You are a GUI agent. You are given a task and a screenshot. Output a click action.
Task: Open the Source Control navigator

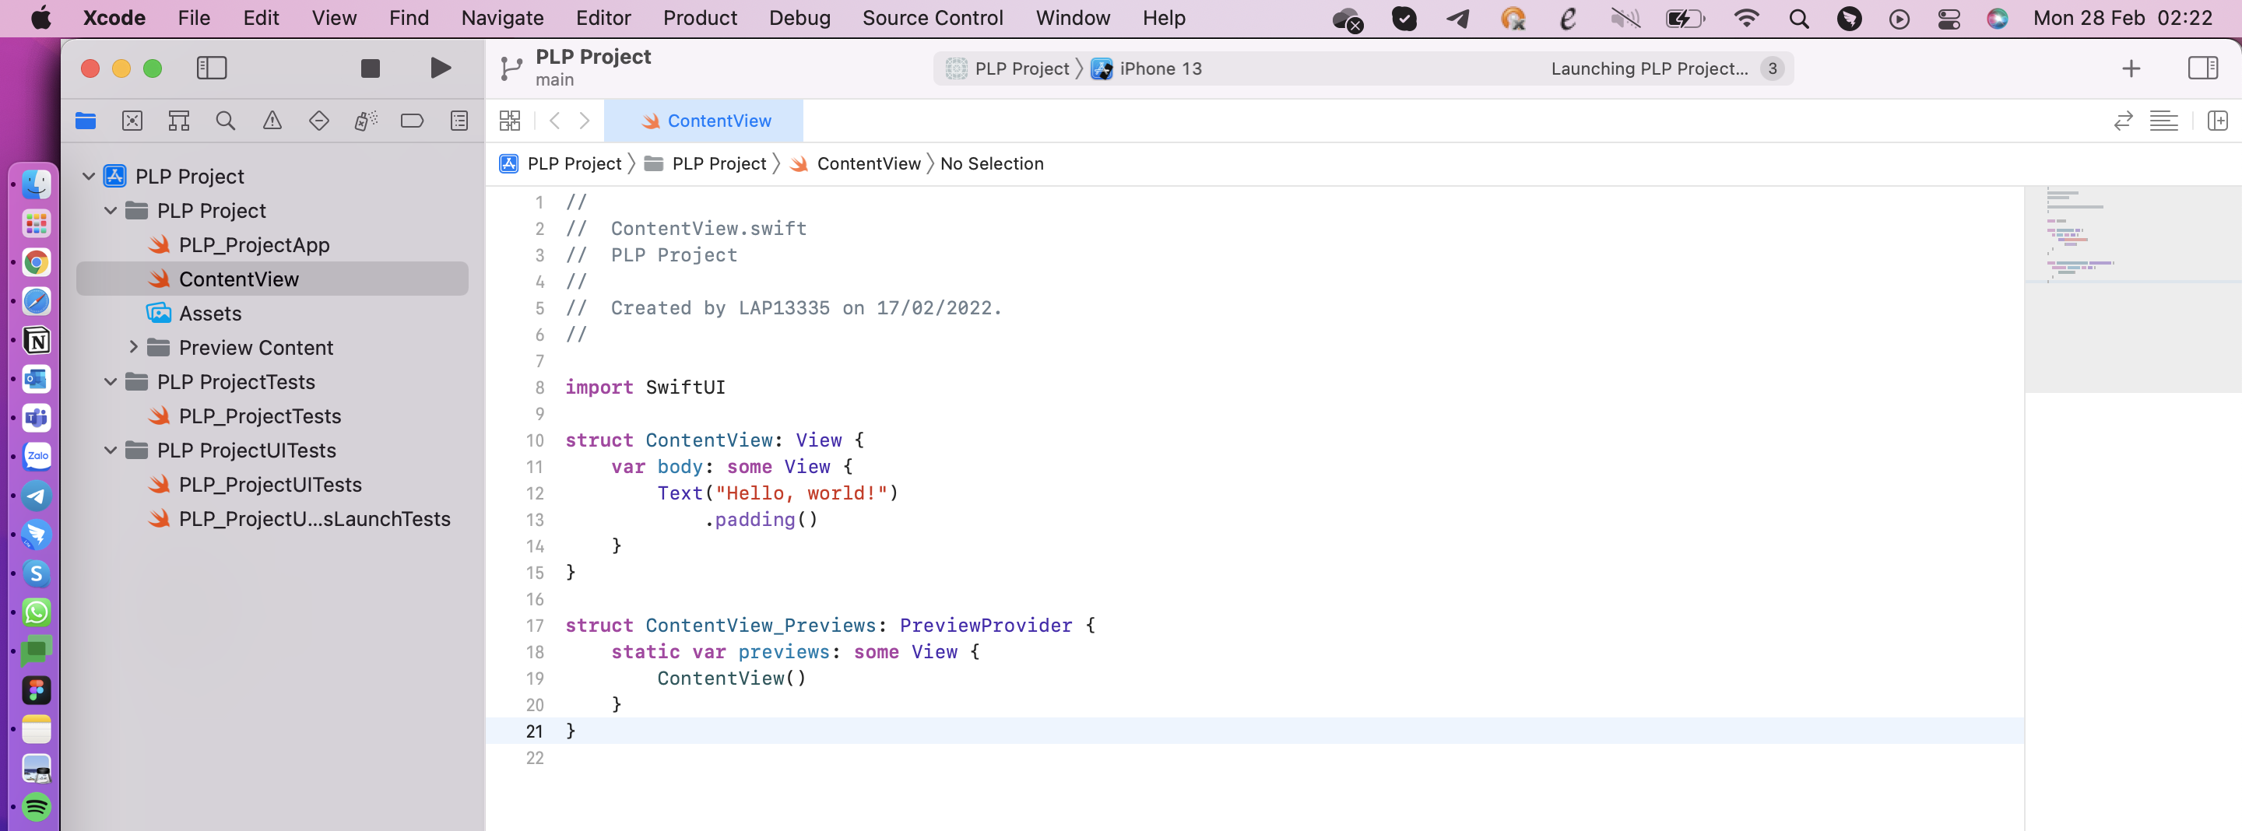pyautogui.click(x=132, y=121)
